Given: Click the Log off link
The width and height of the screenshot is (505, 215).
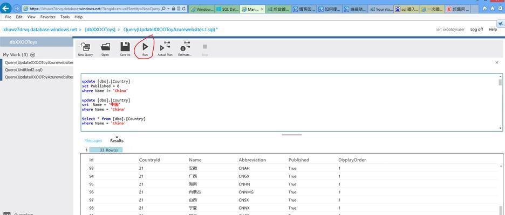Looking at the screenshot, I should 476,29.
